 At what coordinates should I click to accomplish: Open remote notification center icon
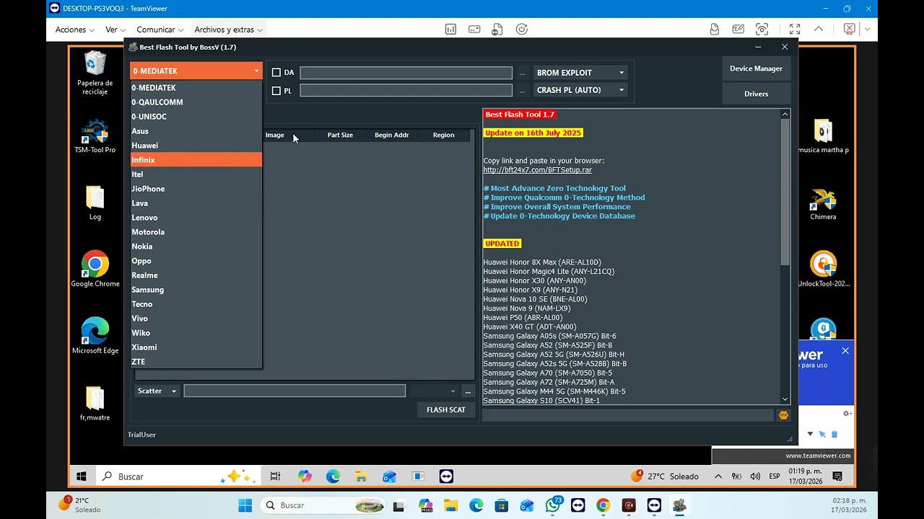tap(837, 476)
